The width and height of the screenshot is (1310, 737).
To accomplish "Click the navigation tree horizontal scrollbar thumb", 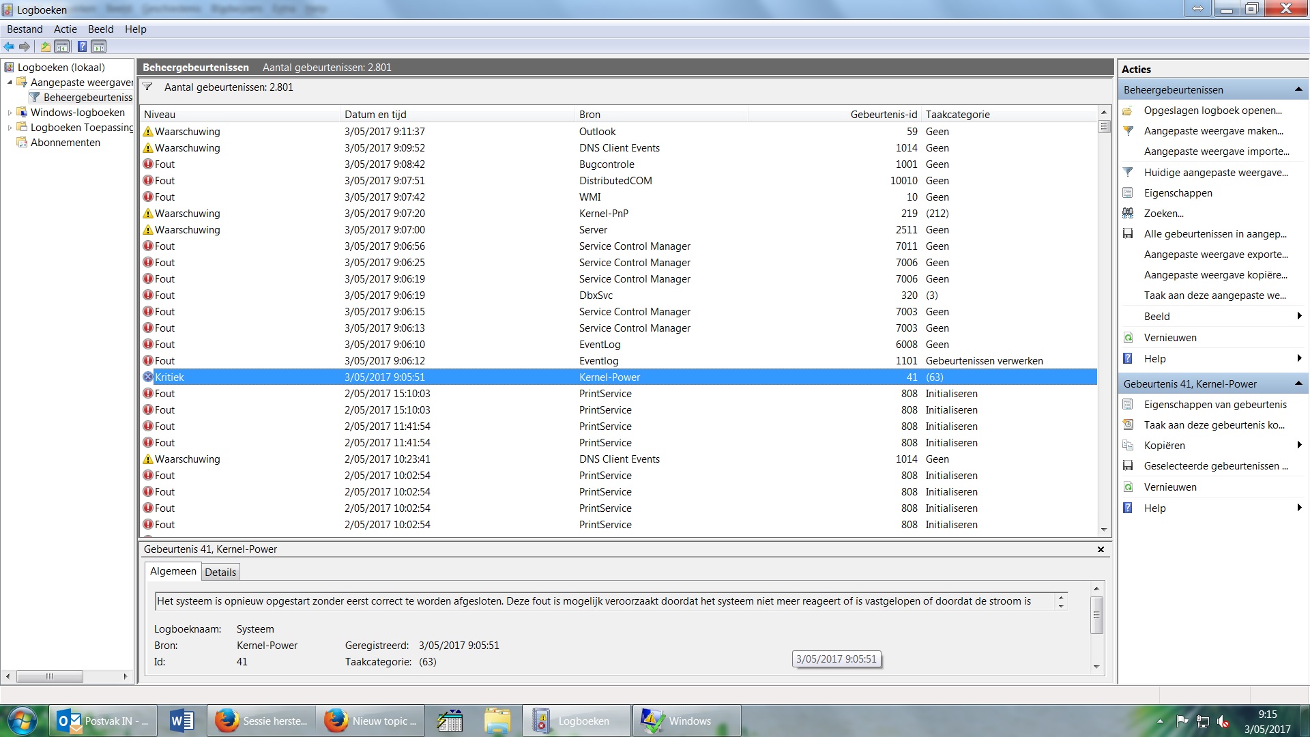I will 49,676.
